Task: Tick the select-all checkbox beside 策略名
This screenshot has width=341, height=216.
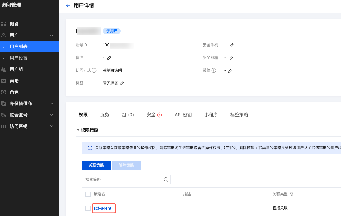Action: point(88,194)
